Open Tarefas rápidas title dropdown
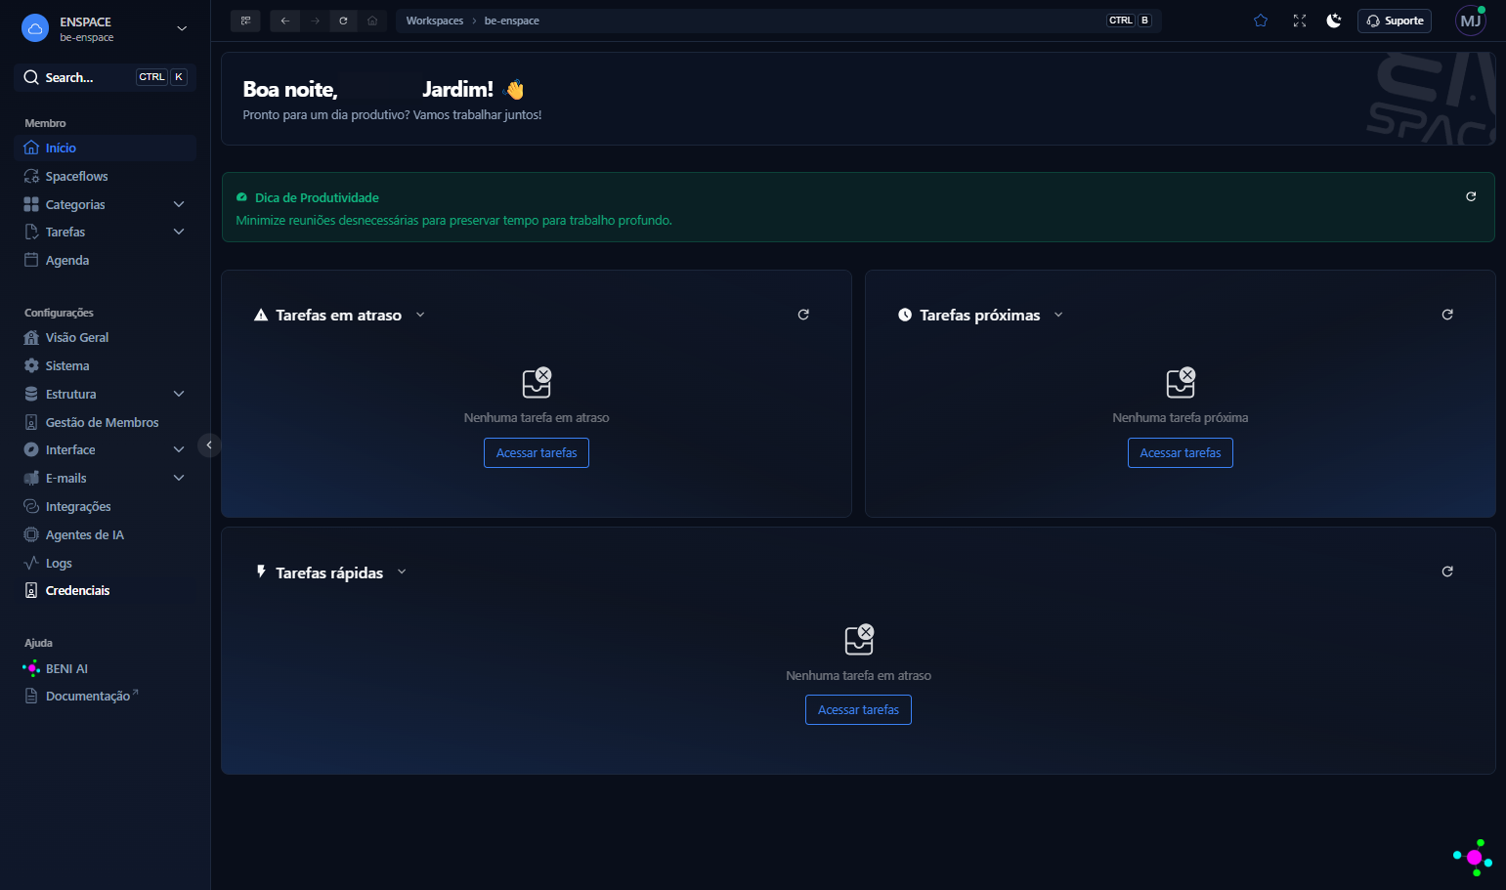This screenshot has height=890, width=1506. tap(402, 572)
